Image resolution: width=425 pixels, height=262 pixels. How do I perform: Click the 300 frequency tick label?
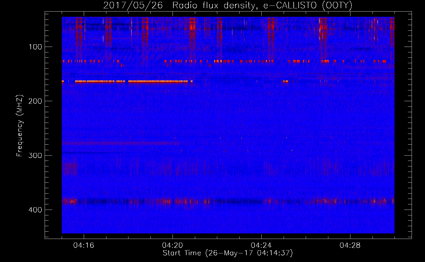(x=35, y=155)
